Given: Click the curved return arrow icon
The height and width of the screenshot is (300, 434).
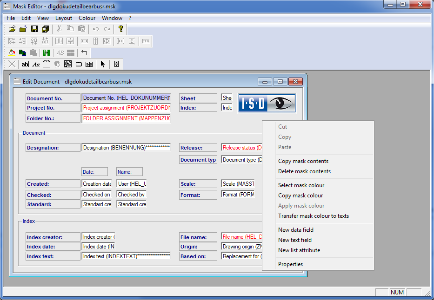Looking at the screenshot, I should pos(84,52).
